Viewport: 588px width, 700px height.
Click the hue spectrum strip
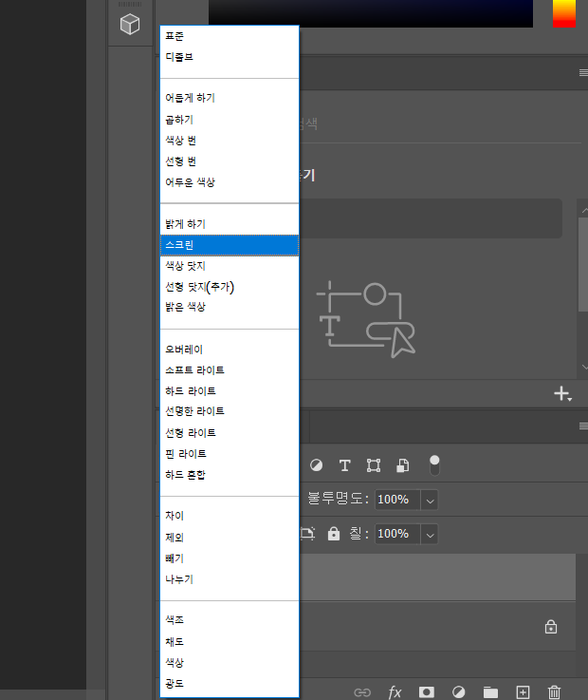tap(564, 13)
